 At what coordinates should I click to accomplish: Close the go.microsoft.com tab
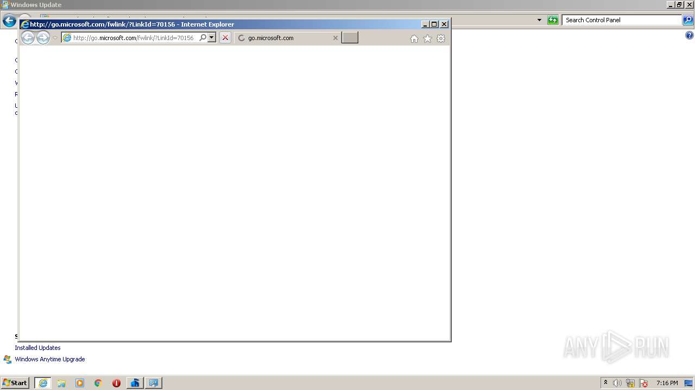[335, 38]
